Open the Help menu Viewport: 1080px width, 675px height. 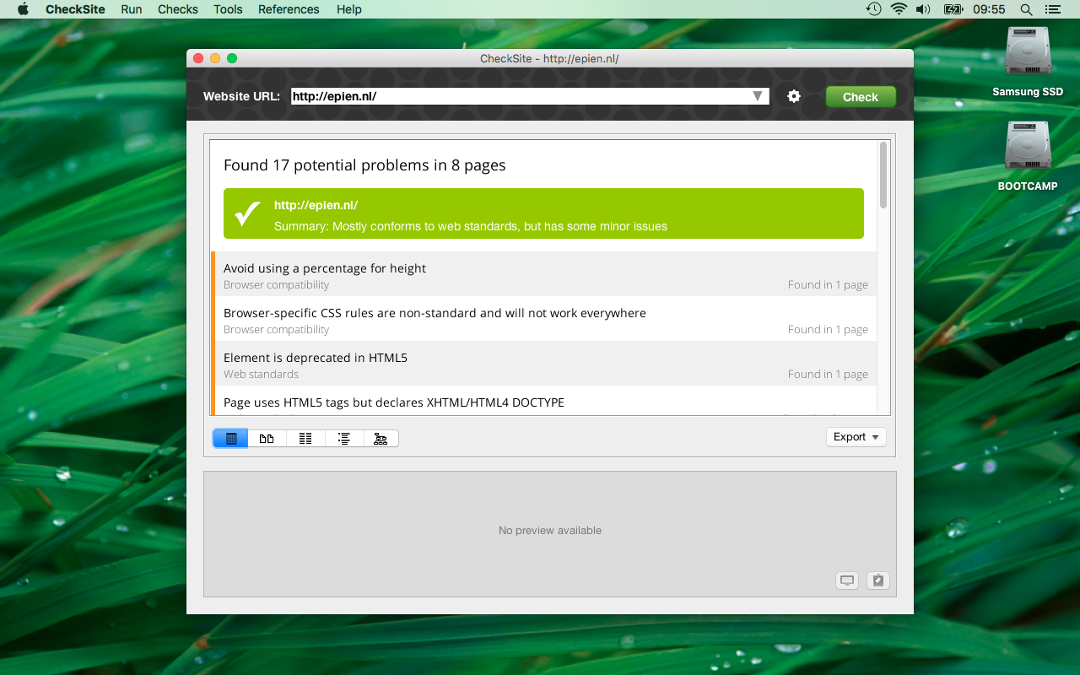click(x=348, y=9)
